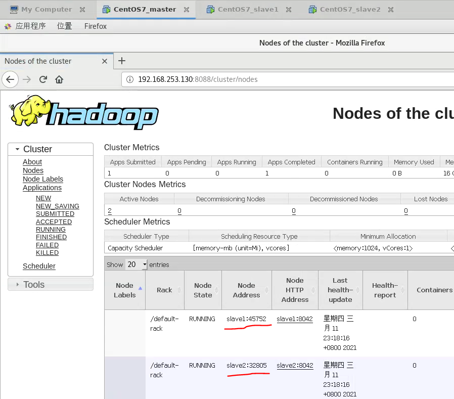Close the CentOS7_slave1 VM tab
This screenshot has width=454, height=399.
click(288, 10)
